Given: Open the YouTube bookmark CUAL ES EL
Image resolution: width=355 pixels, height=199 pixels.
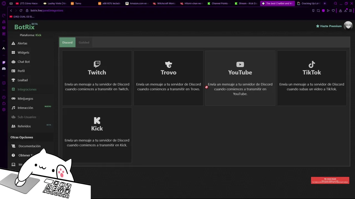Looking at the screenshot, I should (x=22, y=17).
